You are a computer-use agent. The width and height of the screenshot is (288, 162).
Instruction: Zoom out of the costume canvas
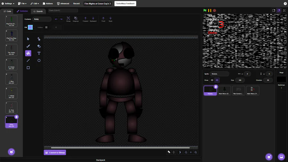186,152
